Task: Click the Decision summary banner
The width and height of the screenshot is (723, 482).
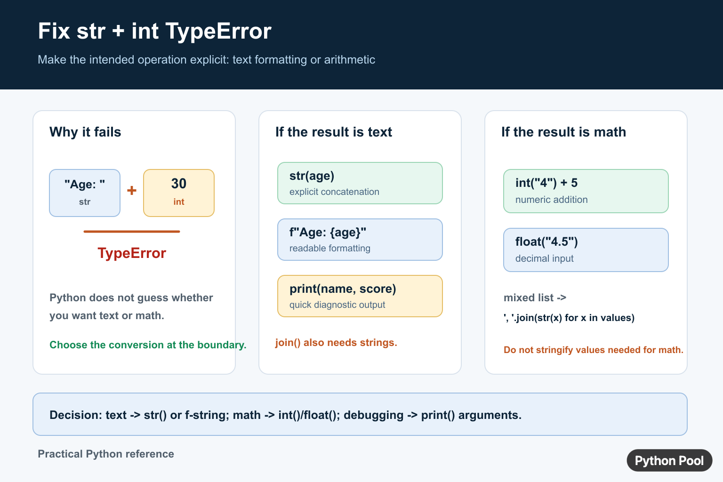Action: [360, 414]
